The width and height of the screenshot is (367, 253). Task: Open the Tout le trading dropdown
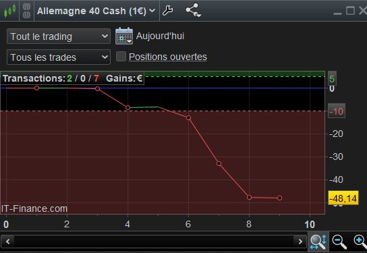[x=59, y=36]
